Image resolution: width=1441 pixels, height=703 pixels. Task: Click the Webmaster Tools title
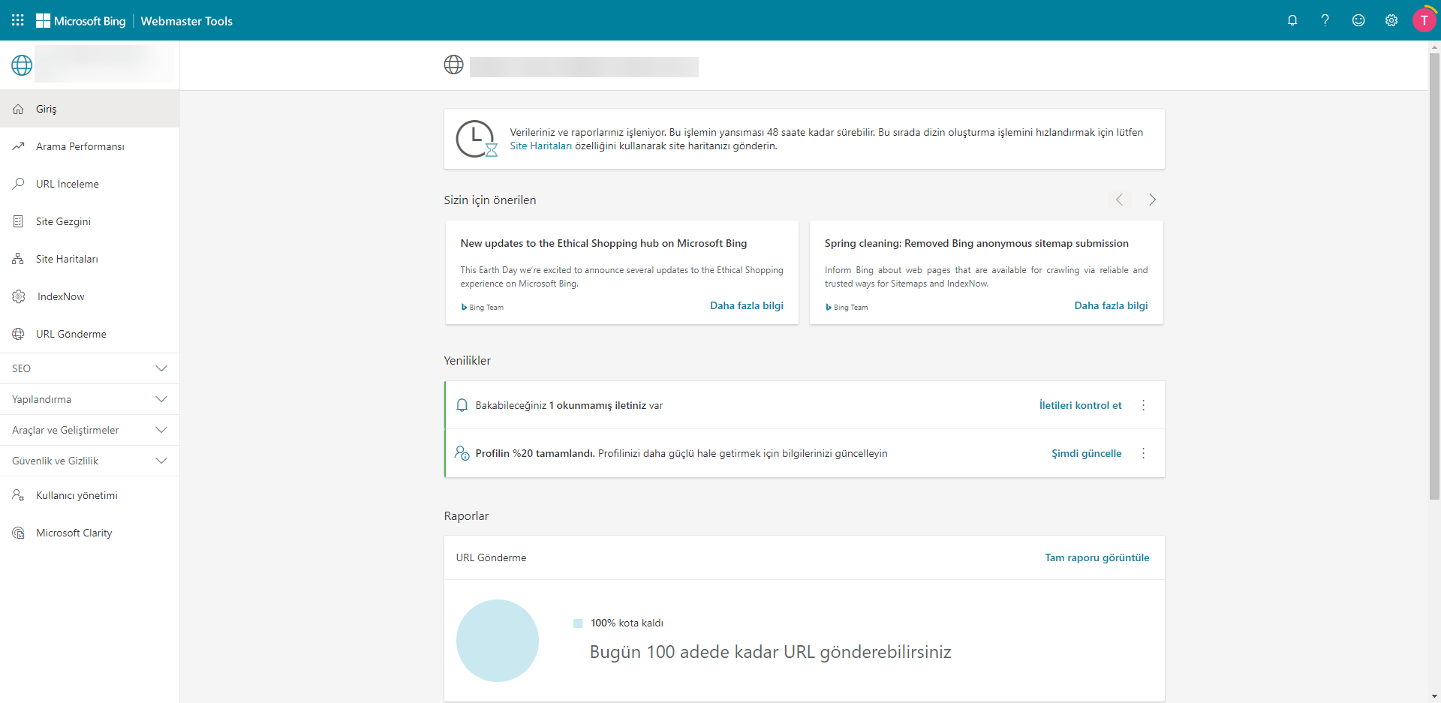[186, 21]
